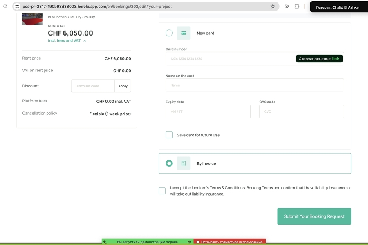The image size is (368, 245).
Task: Click the speaker notice Chalid El Ashker
Action: pos(338,7)
